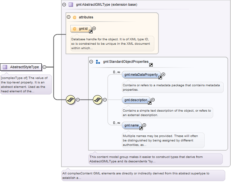Open the gml:name reference arrow icon

pyautogui.click(x=141, y=128)
